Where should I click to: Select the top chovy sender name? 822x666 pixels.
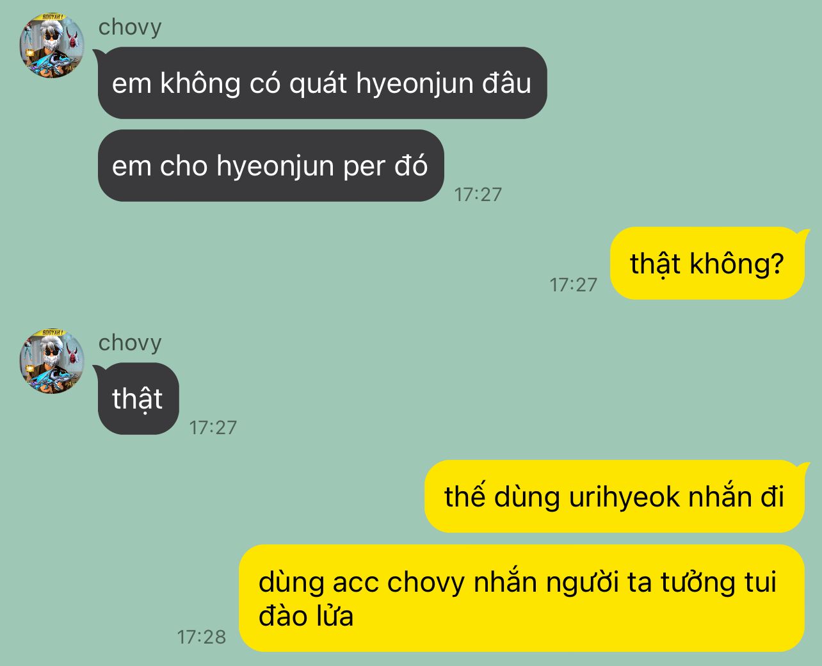pyautogui.click(x=130, y=27)
